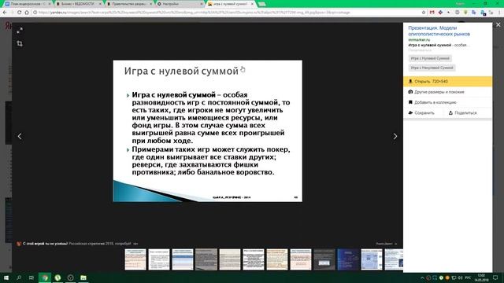
Task: Switch to the 'Бизнес - ВЕДОМОСТИ' tab
Action: tap(79, 4)
